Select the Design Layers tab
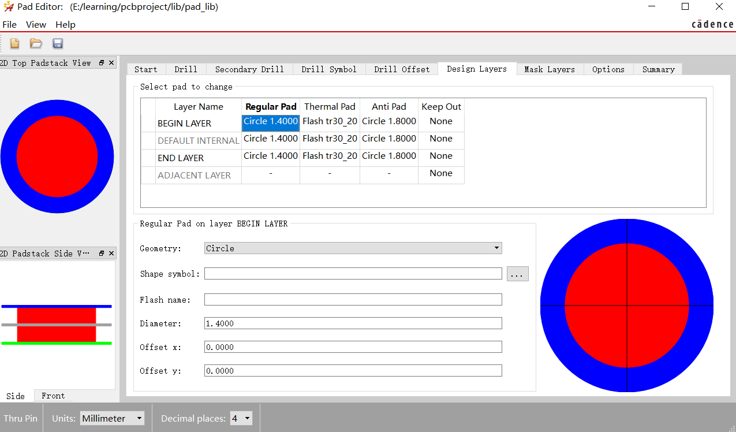This screenshot has height=432, width=736. click(x=477, y=69)
